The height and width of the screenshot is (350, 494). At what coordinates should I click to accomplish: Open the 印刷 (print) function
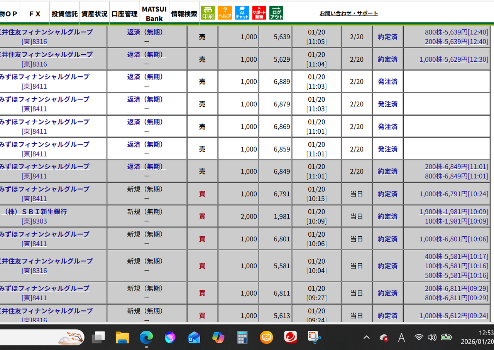(208, 12)
